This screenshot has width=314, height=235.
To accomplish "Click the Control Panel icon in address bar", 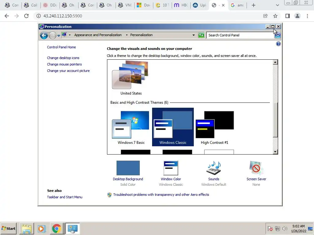I will [x=64, y=35].
